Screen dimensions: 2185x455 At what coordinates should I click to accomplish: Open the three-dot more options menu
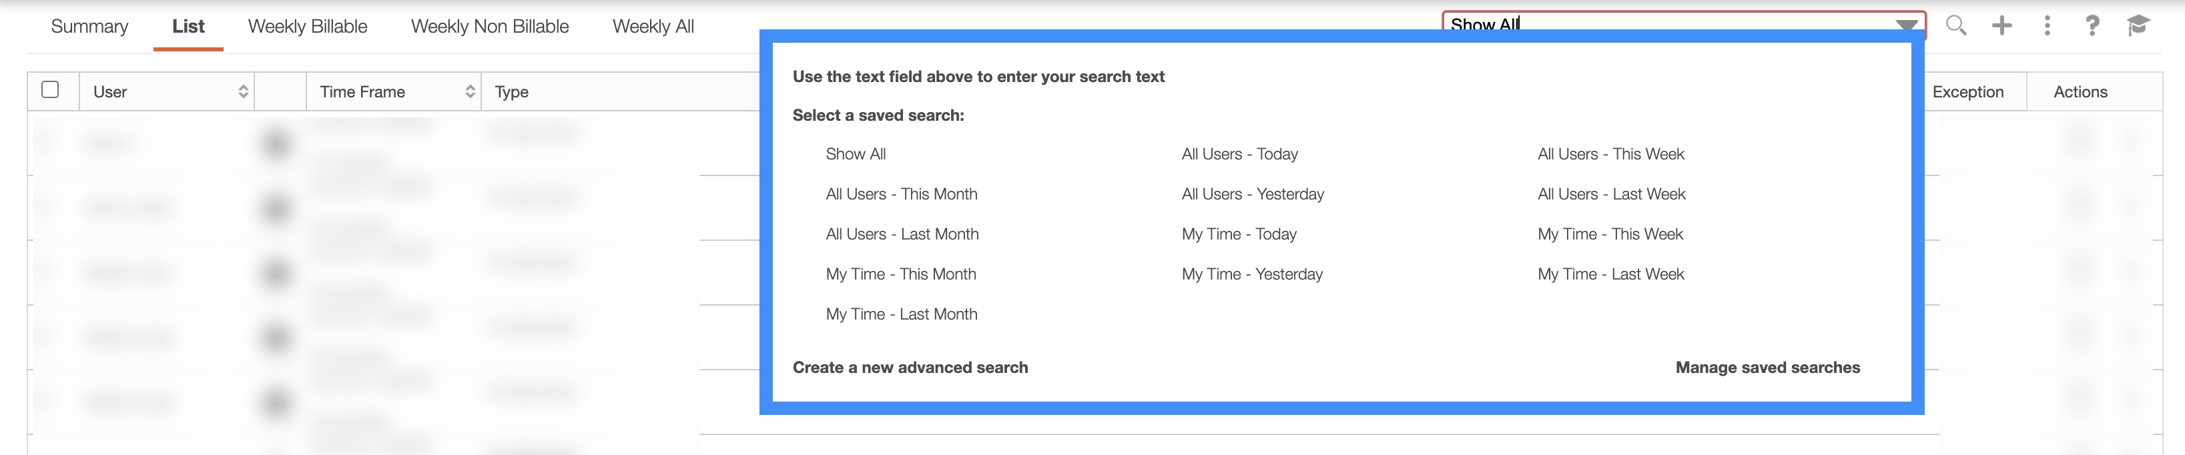point(2048,25)
